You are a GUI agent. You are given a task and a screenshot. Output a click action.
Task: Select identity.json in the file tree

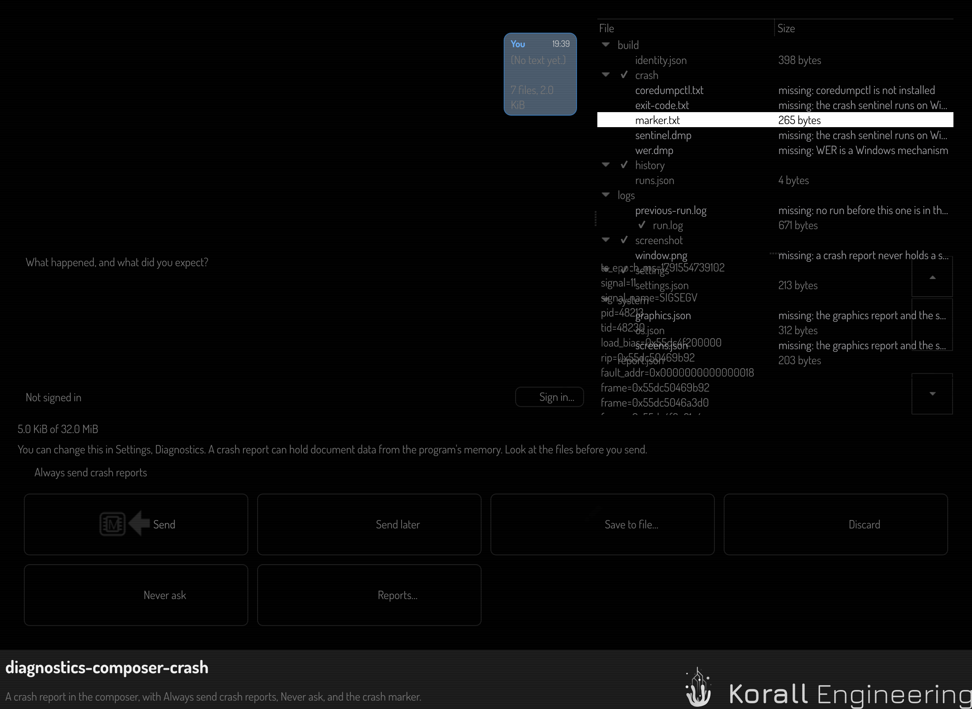(775, 60)
